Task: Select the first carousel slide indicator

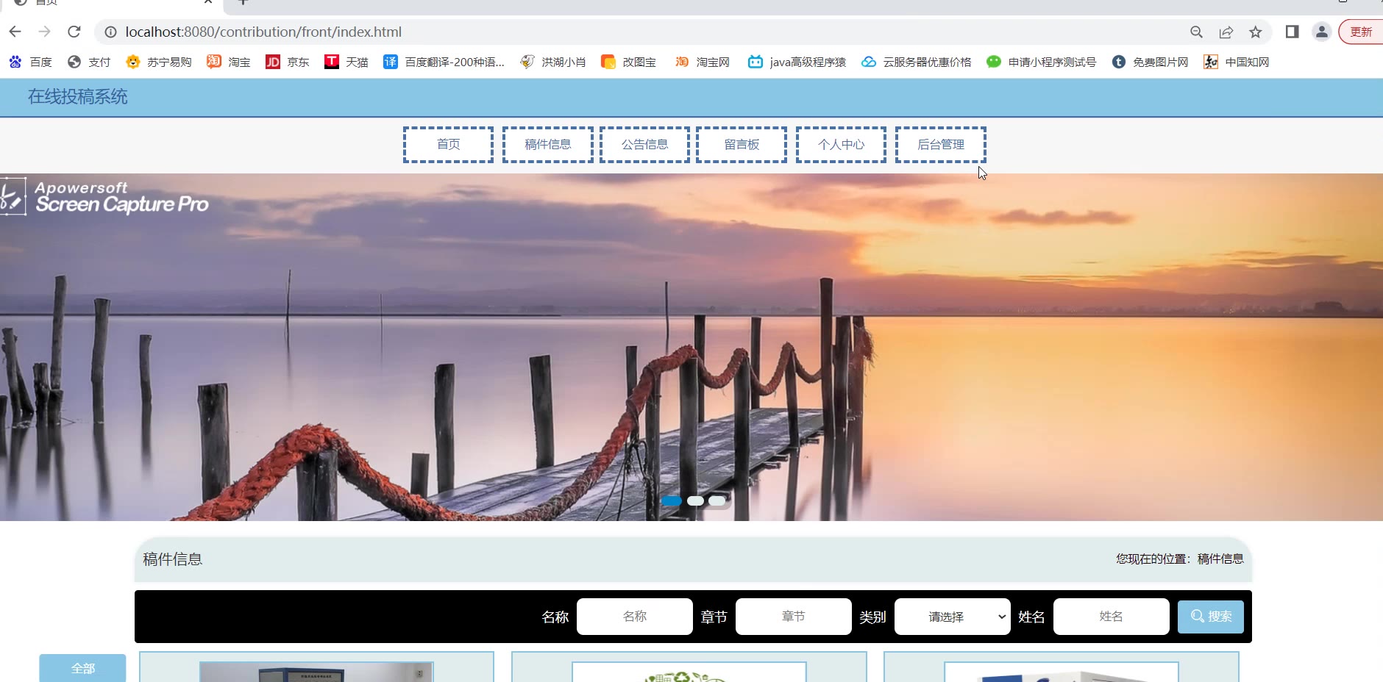Action: (x=671, y=500)
